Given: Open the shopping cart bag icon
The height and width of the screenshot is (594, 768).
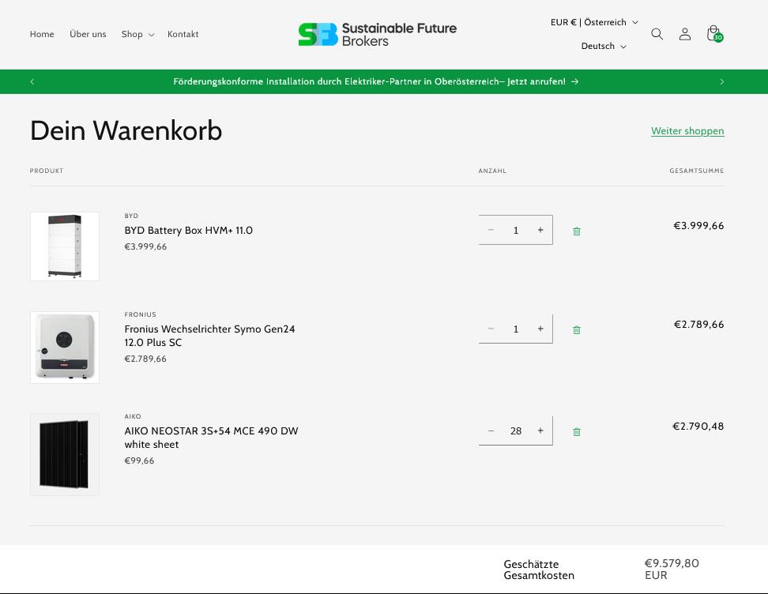Looking at the screenshot, I should click(713, 34).
